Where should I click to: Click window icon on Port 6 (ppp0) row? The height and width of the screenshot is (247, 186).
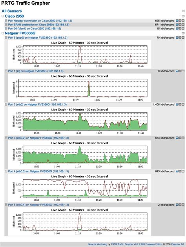click(x=183, y=38)
